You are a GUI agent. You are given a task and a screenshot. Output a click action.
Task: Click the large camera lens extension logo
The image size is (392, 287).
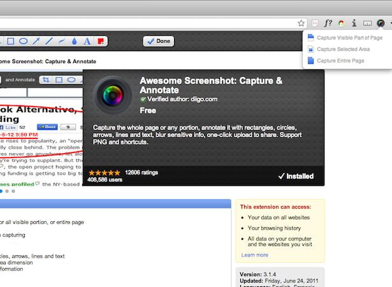(x=112, y=95)
